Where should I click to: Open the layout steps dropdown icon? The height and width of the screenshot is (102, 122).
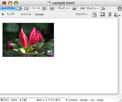[117, 14]
